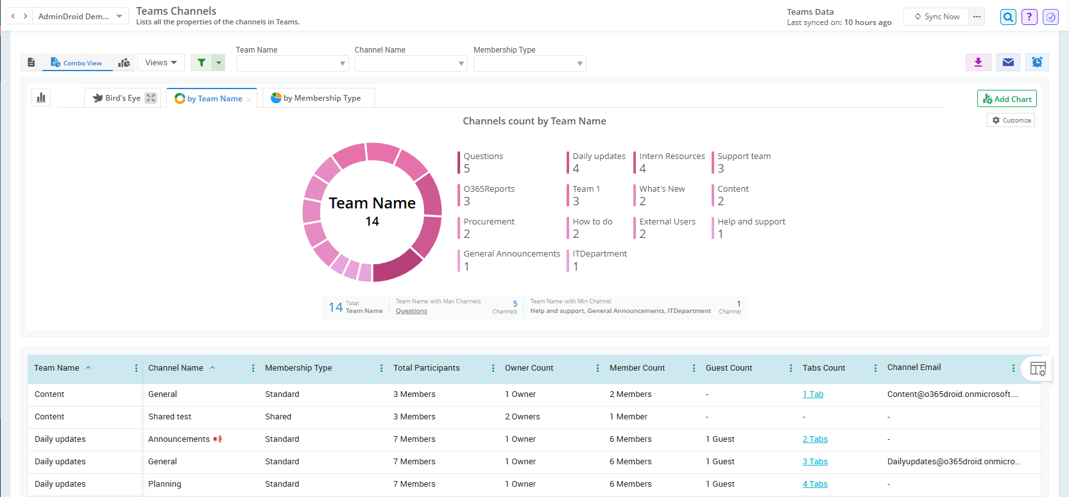This screenshot has height=497, width=1069.
Task: Click the Questions legend color marker
Action: tap(459, 163)
